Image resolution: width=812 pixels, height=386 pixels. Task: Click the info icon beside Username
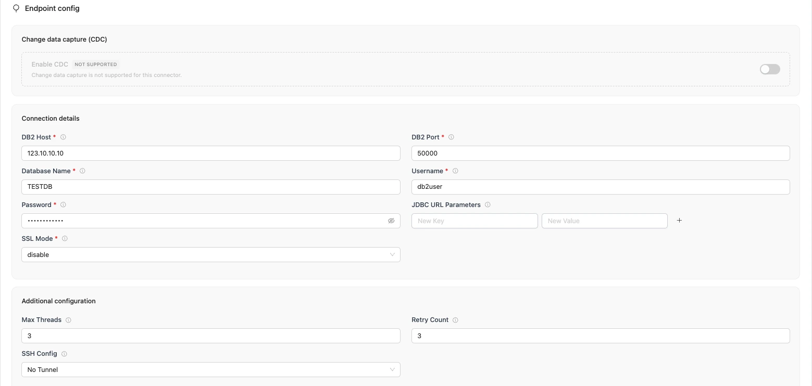pos(455,171)
